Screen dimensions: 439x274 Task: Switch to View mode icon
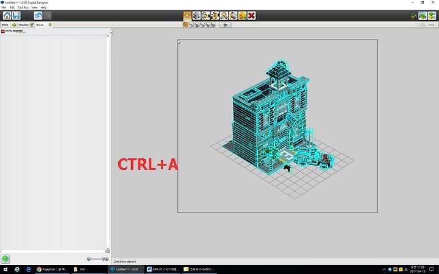[423, 16]
